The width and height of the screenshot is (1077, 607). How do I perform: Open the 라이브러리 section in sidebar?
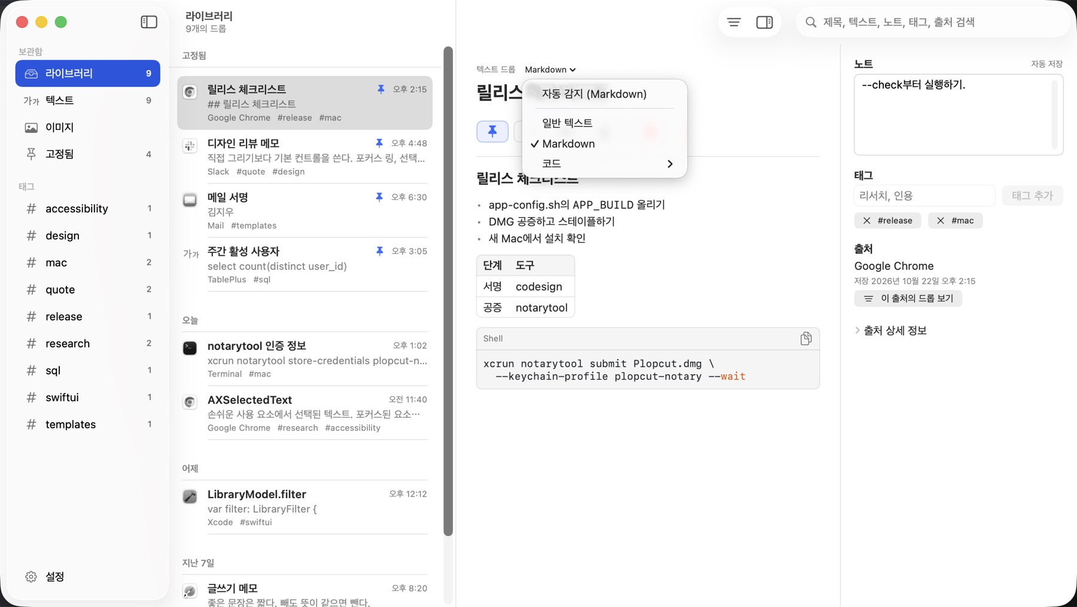tap(88, 73)
